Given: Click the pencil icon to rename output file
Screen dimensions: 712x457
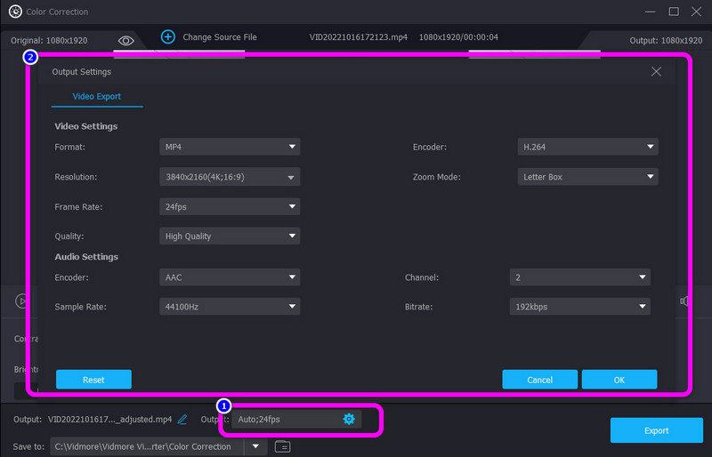Looking at the screenshot, I should [182, 419].
